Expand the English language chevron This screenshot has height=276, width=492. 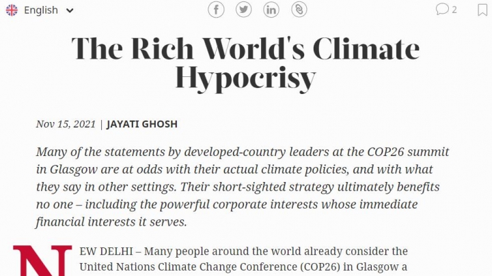(x=70, y=11)
